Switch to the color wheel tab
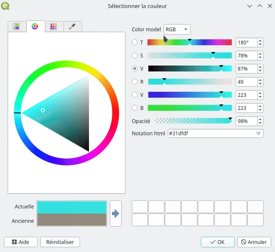 [x=35, y=26]
